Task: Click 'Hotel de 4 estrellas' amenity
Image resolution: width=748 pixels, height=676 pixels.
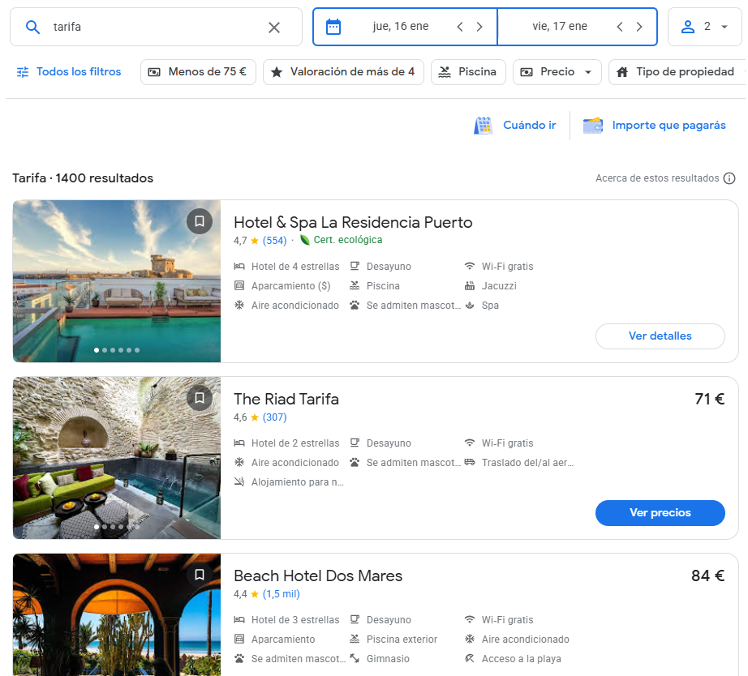Action: (x=295, y=267)
